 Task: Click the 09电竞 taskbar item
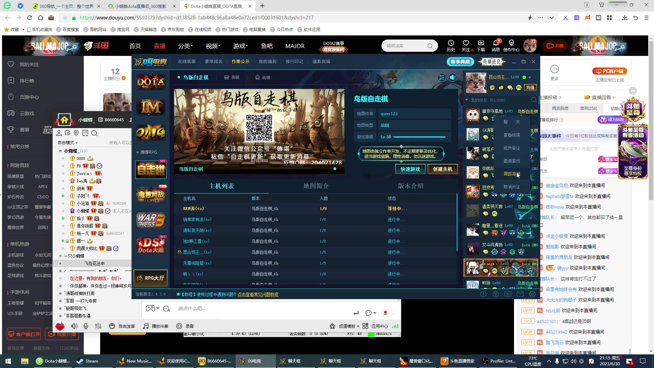coord(255,361)
